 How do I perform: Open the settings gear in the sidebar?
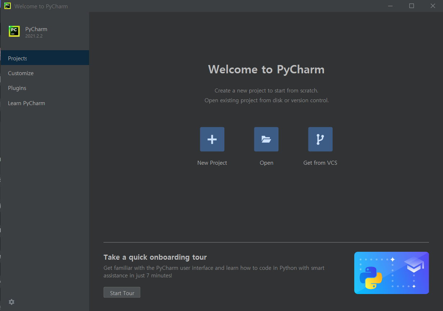tap(12, 302)
